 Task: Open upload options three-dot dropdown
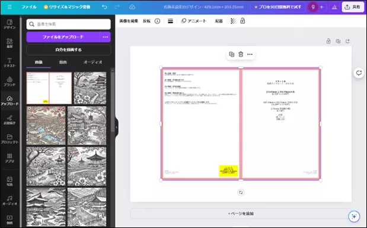tap(106, 37)
